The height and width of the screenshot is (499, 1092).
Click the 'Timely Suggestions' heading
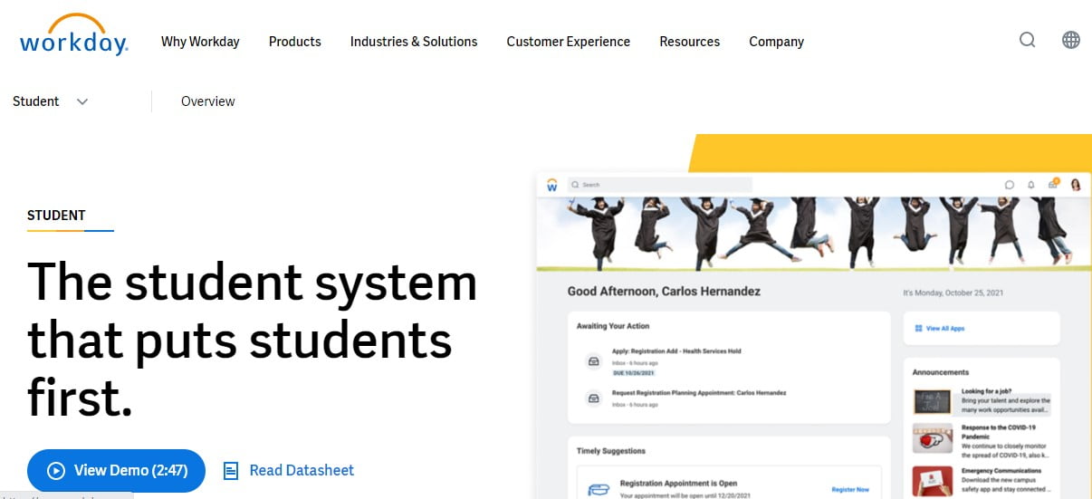click(611, 451)
